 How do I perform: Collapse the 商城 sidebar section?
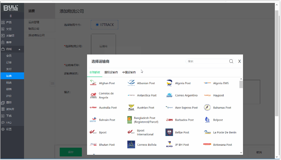point(19,49)
